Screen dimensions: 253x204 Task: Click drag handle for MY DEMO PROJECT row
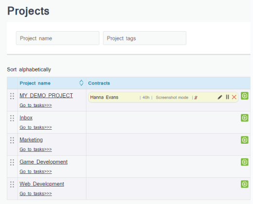[12, 96]
